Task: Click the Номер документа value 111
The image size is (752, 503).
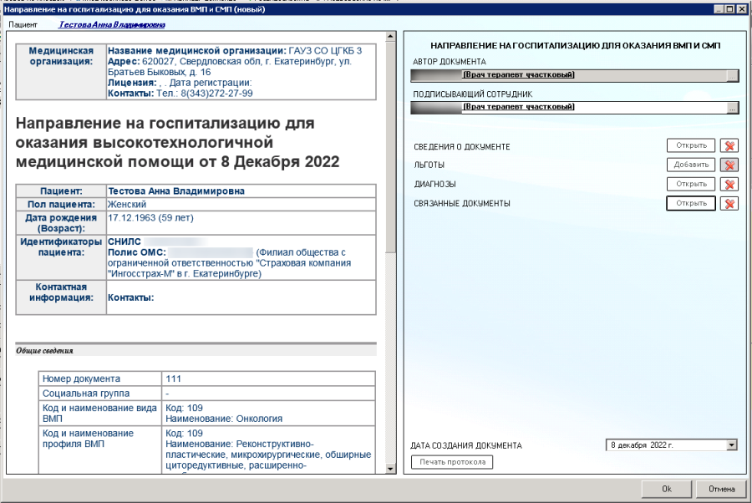Action: coord(173,379)
